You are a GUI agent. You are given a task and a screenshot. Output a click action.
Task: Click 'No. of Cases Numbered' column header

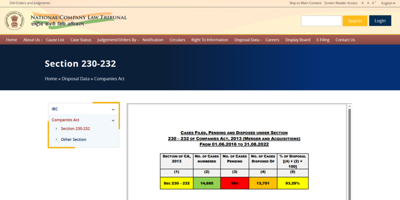pyautogui.click(x=206, y=161)
